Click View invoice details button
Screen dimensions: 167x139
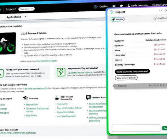pyautogui.click(x=126, y=78)
